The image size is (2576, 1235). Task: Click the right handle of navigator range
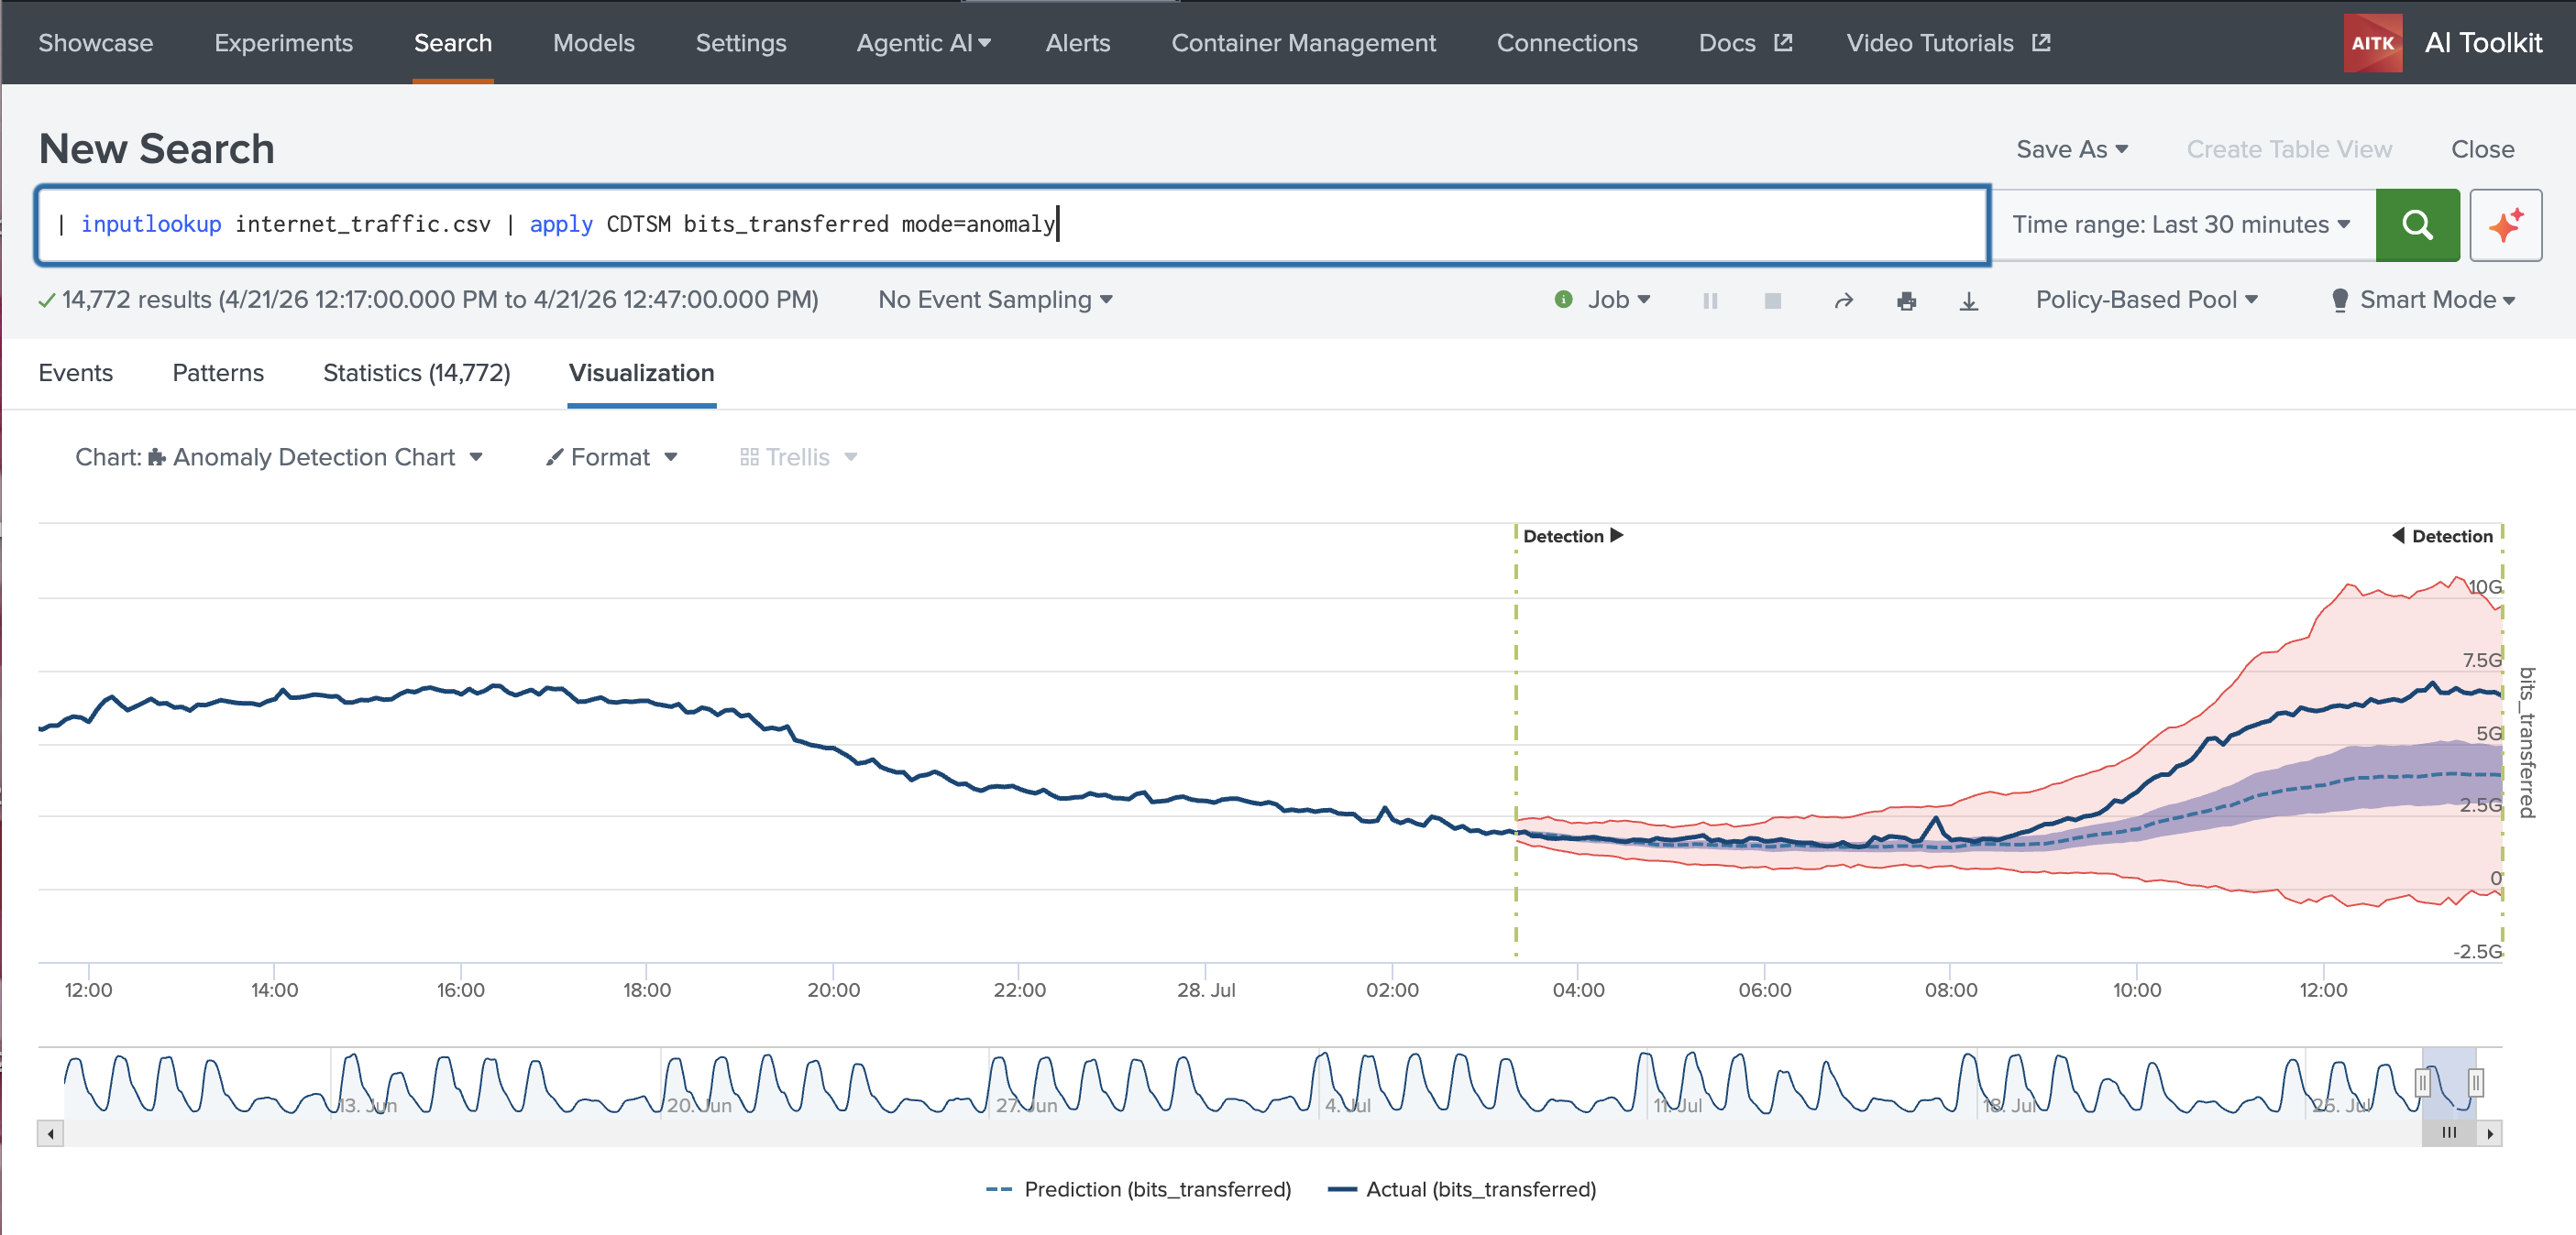click(x=2475, y=1082)
